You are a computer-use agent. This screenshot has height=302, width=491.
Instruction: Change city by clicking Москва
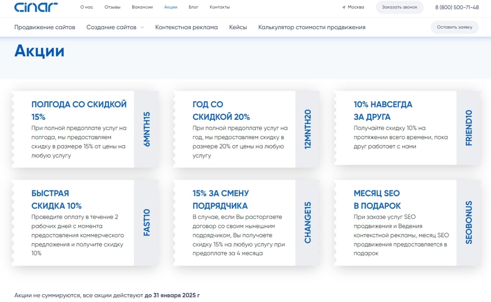[x=356, y=7]
